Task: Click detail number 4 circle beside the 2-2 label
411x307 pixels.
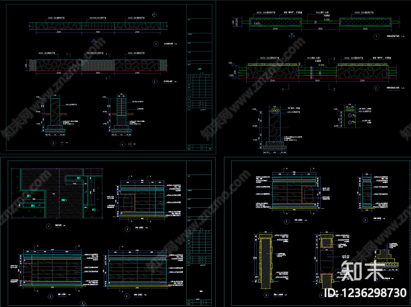Action: click(x=122, y=144)
